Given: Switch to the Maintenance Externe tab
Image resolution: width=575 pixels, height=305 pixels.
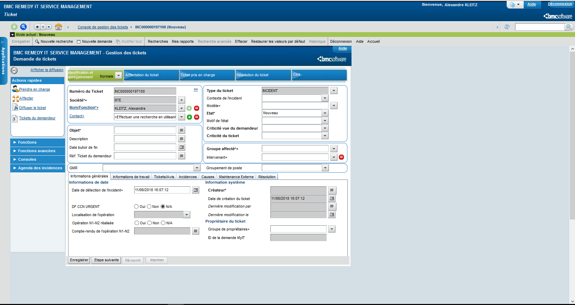Looking at the screenshot, I should 236,177.
